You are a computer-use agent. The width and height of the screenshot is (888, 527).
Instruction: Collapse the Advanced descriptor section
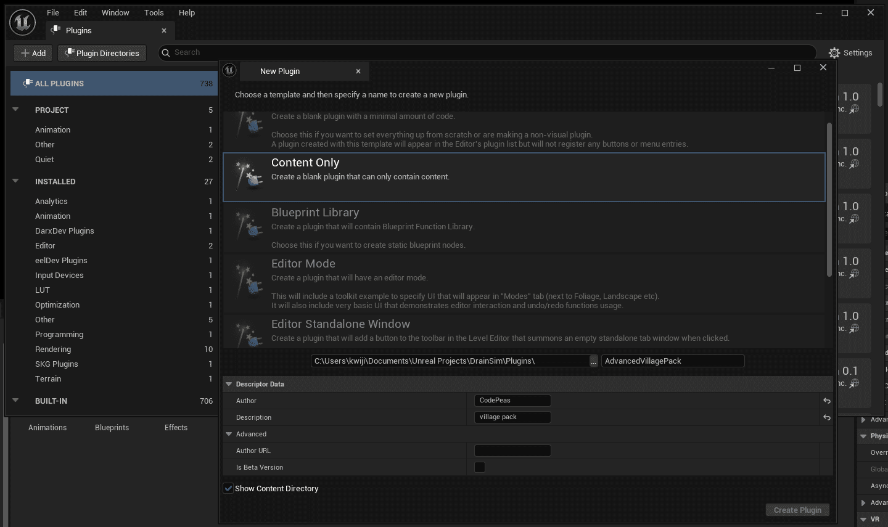[229, 434]
